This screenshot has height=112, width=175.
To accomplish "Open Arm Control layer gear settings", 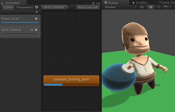I will [x=36, y=30].
